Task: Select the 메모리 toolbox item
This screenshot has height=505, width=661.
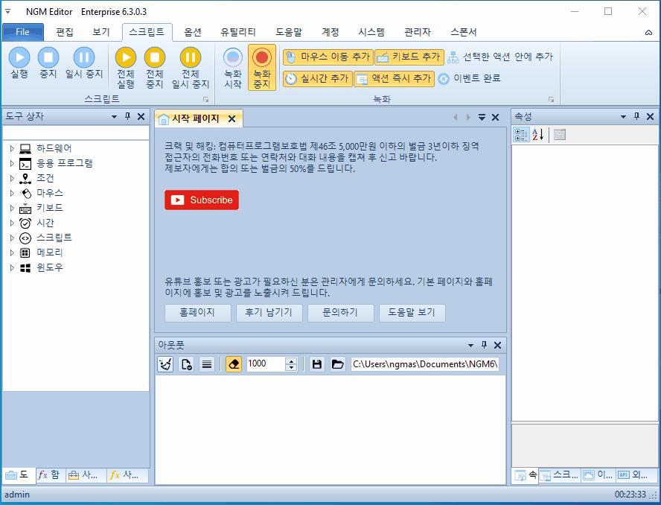Action: pos(49,252)
